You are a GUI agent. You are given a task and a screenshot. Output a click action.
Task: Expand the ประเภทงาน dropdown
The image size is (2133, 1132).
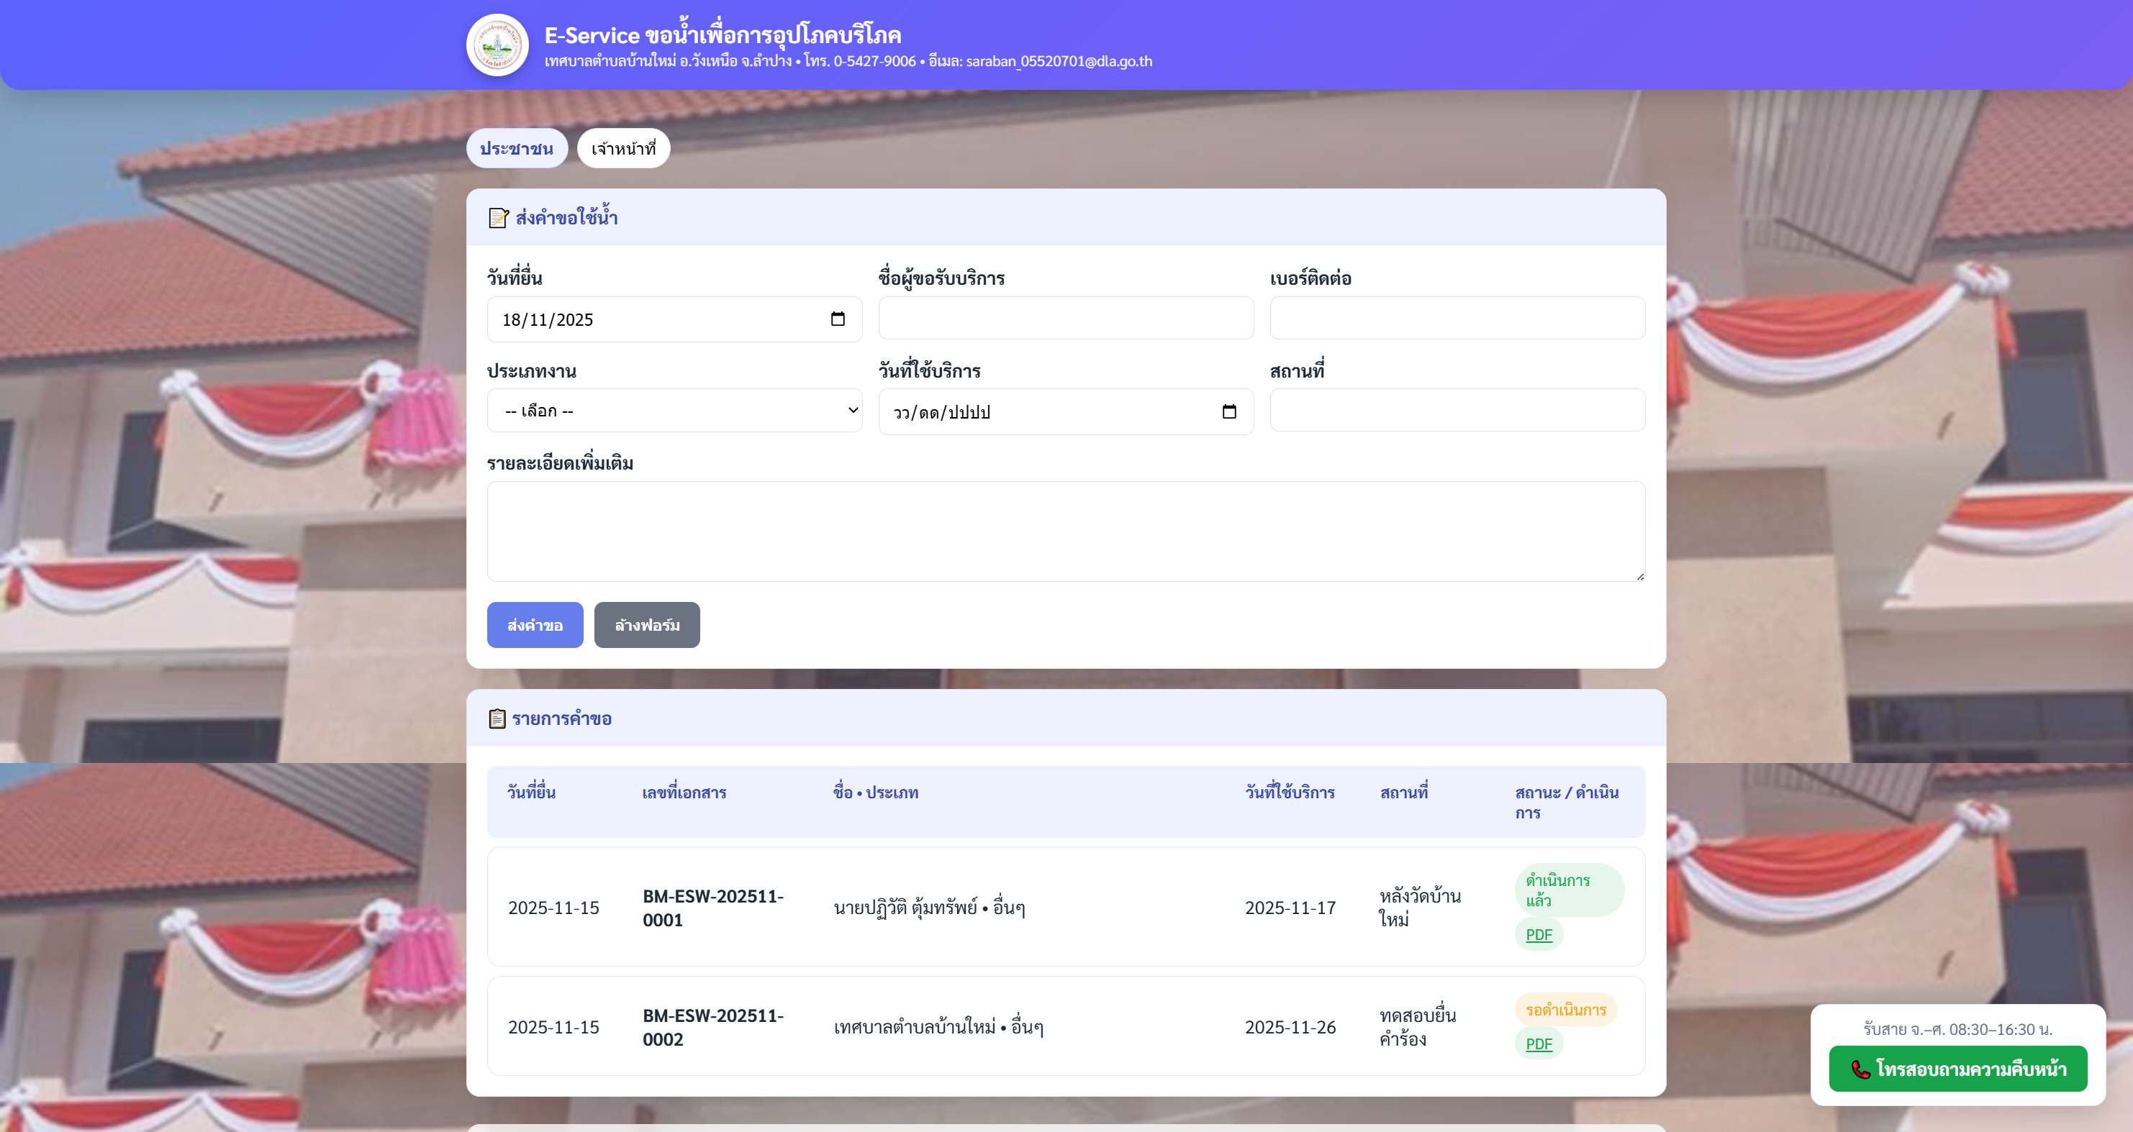pyautogui.click(x=674, y=411)
